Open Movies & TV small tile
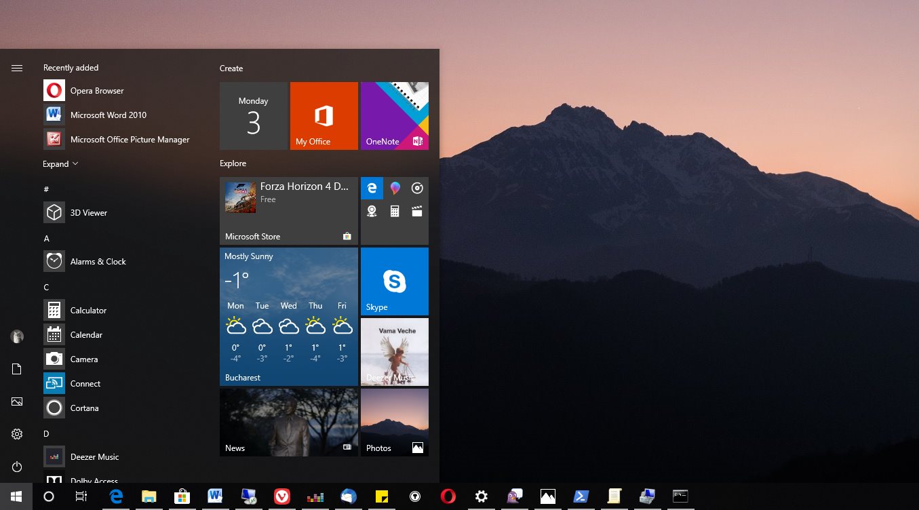919x510 pixels. (417, 211)
